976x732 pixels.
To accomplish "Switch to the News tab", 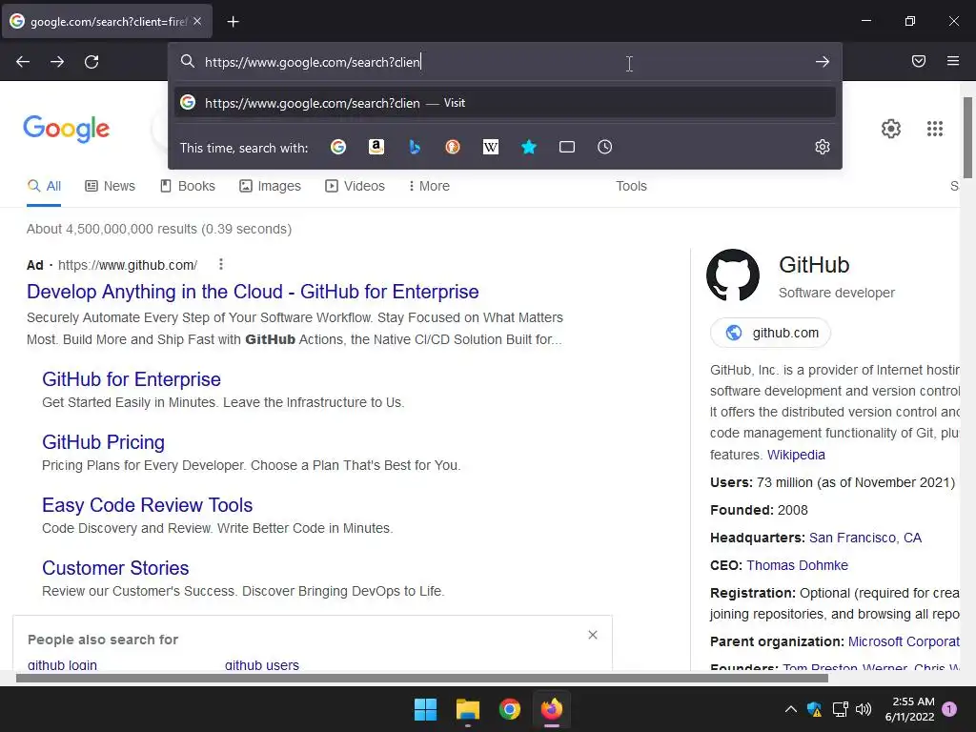I will tap(111, 186).
